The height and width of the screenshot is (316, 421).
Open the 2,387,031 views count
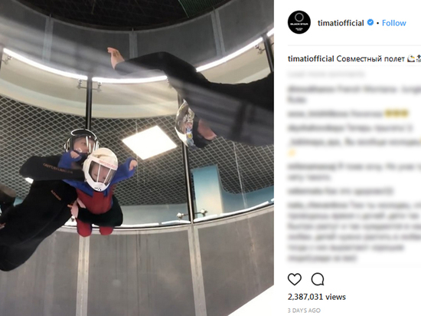point(317,297)
